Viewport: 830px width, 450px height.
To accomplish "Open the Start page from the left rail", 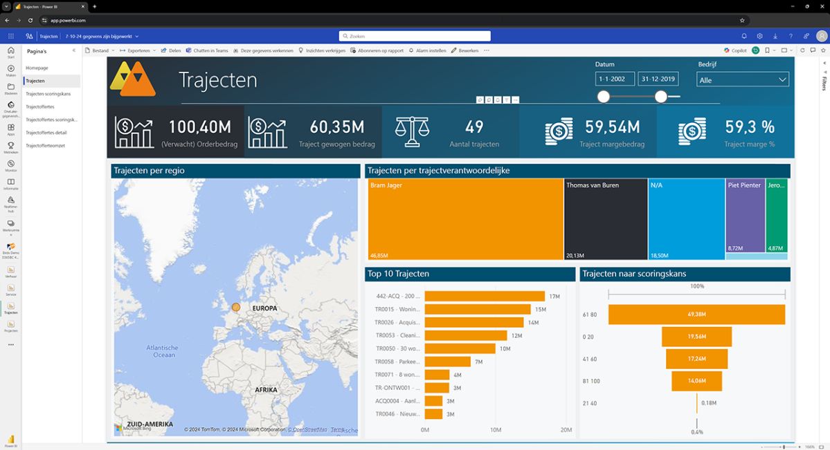I will tap(10, 53).
